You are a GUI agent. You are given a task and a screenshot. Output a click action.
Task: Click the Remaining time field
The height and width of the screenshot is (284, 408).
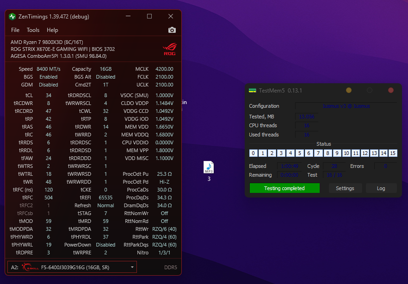(290, 175)
